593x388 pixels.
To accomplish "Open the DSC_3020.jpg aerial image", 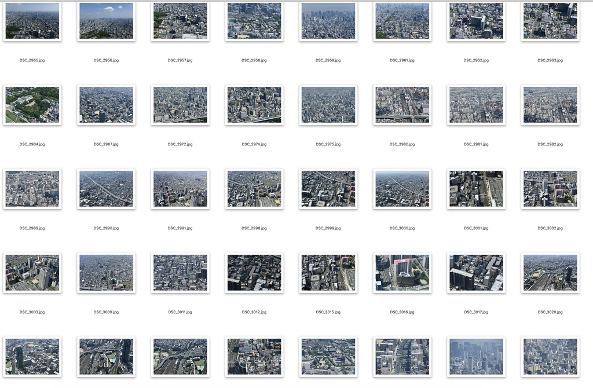I will 550,272.
